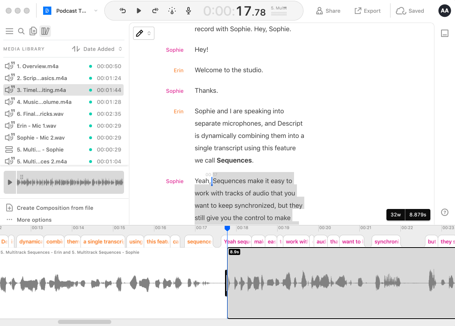Screen dimensions: 455x326
Task: Select the "work wit" word clip
Action: [x=296, y=241]
